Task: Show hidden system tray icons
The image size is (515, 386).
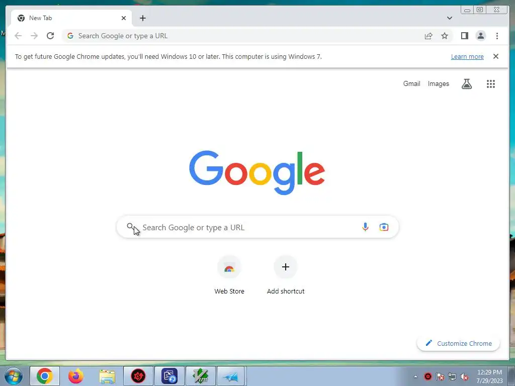Action: click(x=415, y=376)
